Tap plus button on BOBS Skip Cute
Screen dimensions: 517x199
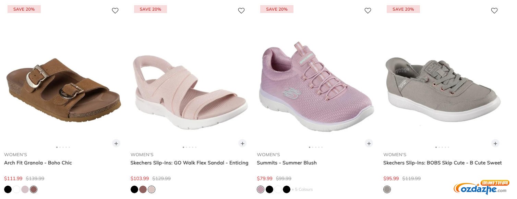pyautogui.click(x=495, y=144)
